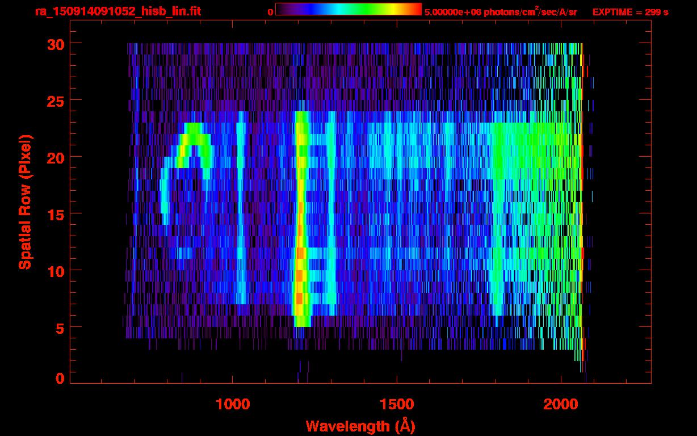Click the ra_150914091052_hisb_lin.fit filename title
697x436 pixels.
(x=117, y=11)
